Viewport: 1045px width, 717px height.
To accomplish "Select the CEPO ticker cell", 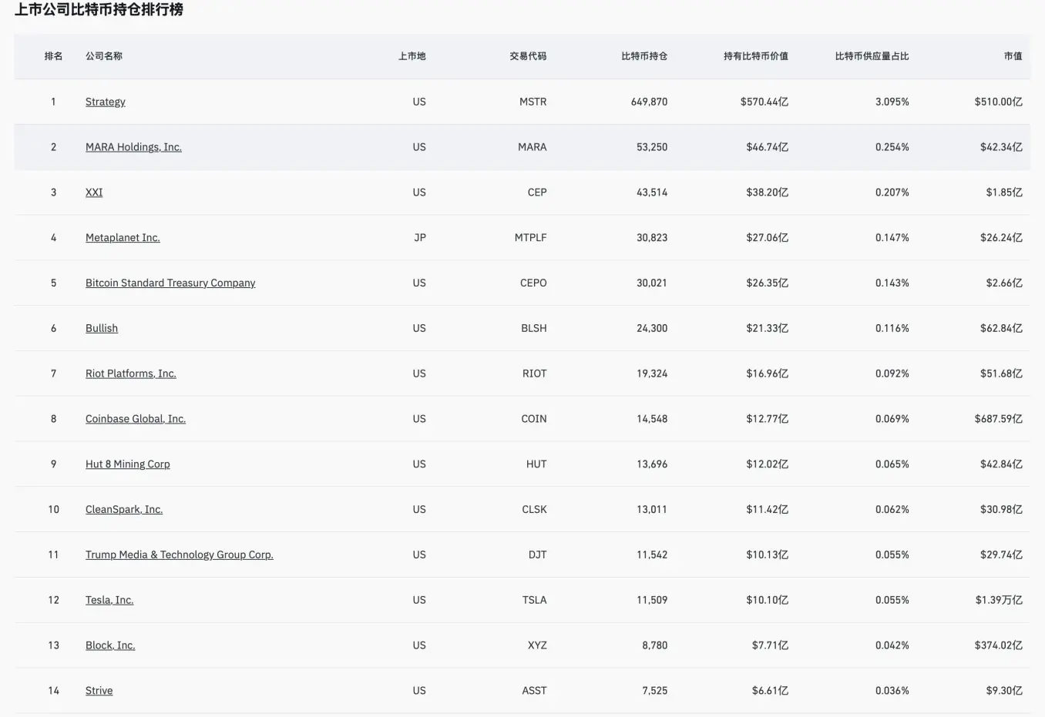I will [533, 283].
